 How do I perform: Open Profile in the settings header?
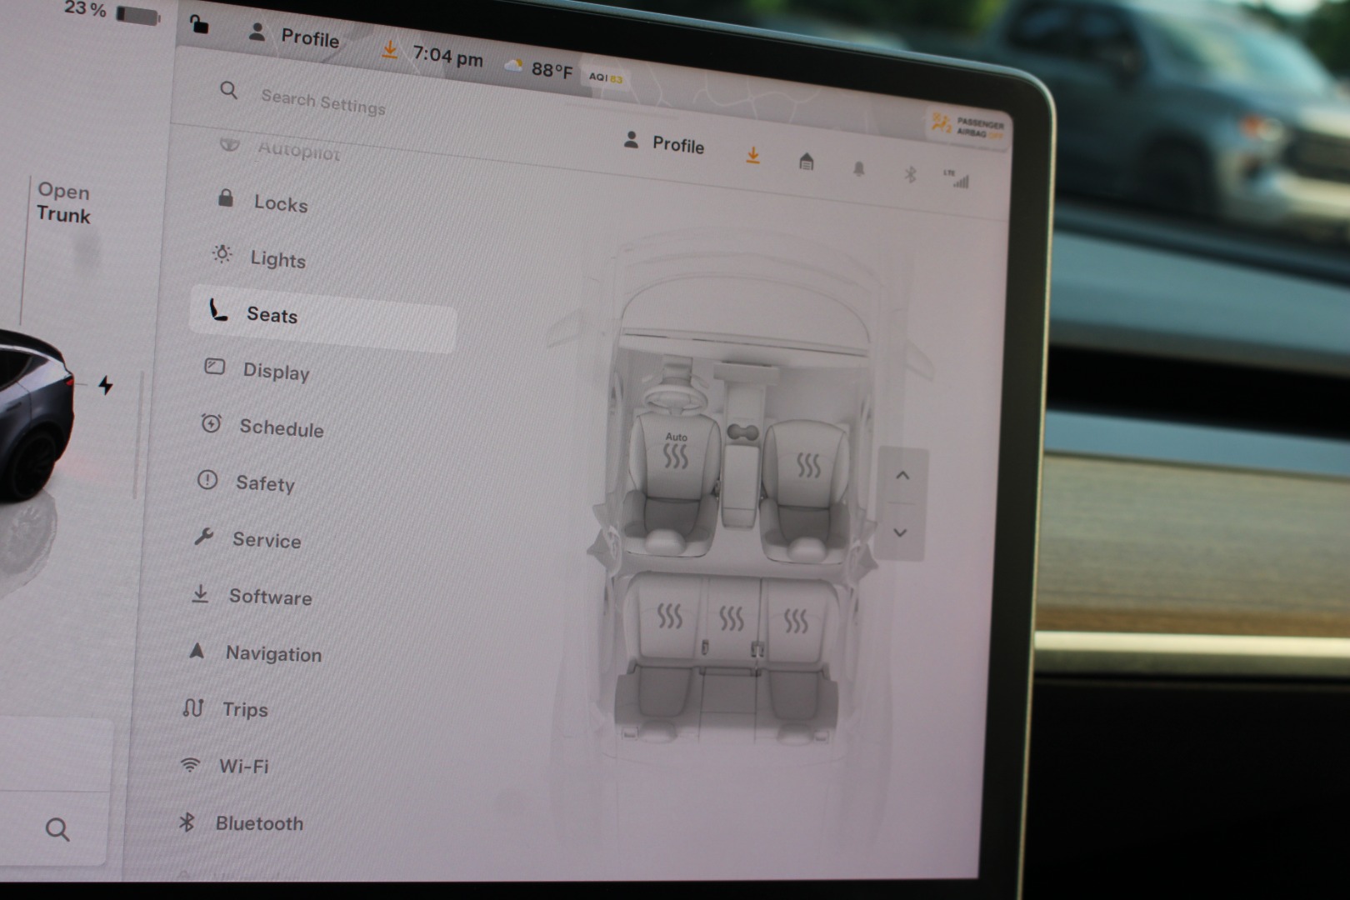(664, 143)
